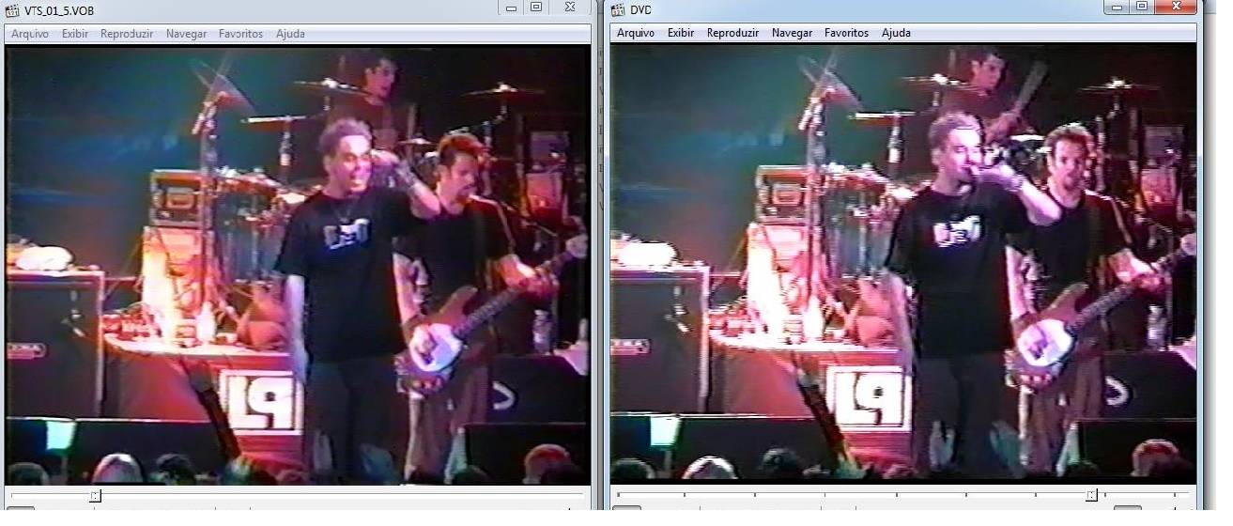This screenshot has height=526, width=1233.
Task: Open Navegar menu in VTS_01_5.VOB window
Action: pos(186,34)
